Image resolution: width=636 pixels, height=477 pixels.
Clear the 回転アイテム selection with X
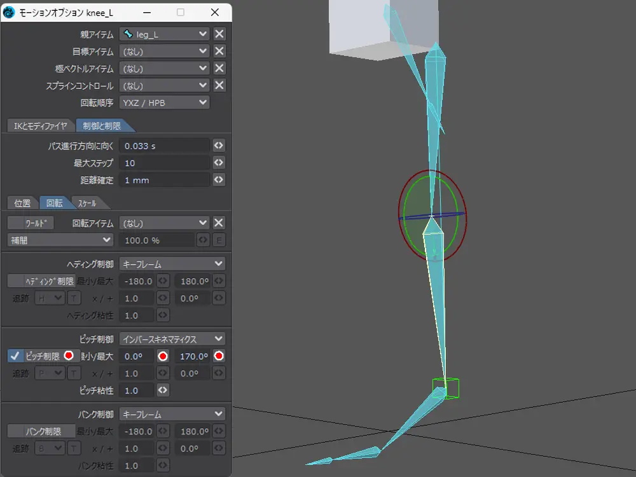pyautogui.click(x=219, y=223)
